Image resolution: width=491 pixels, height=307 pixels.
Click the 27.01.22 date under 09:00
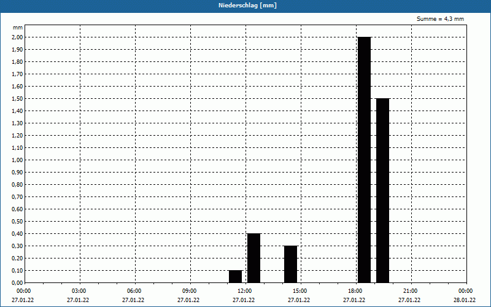188,300
